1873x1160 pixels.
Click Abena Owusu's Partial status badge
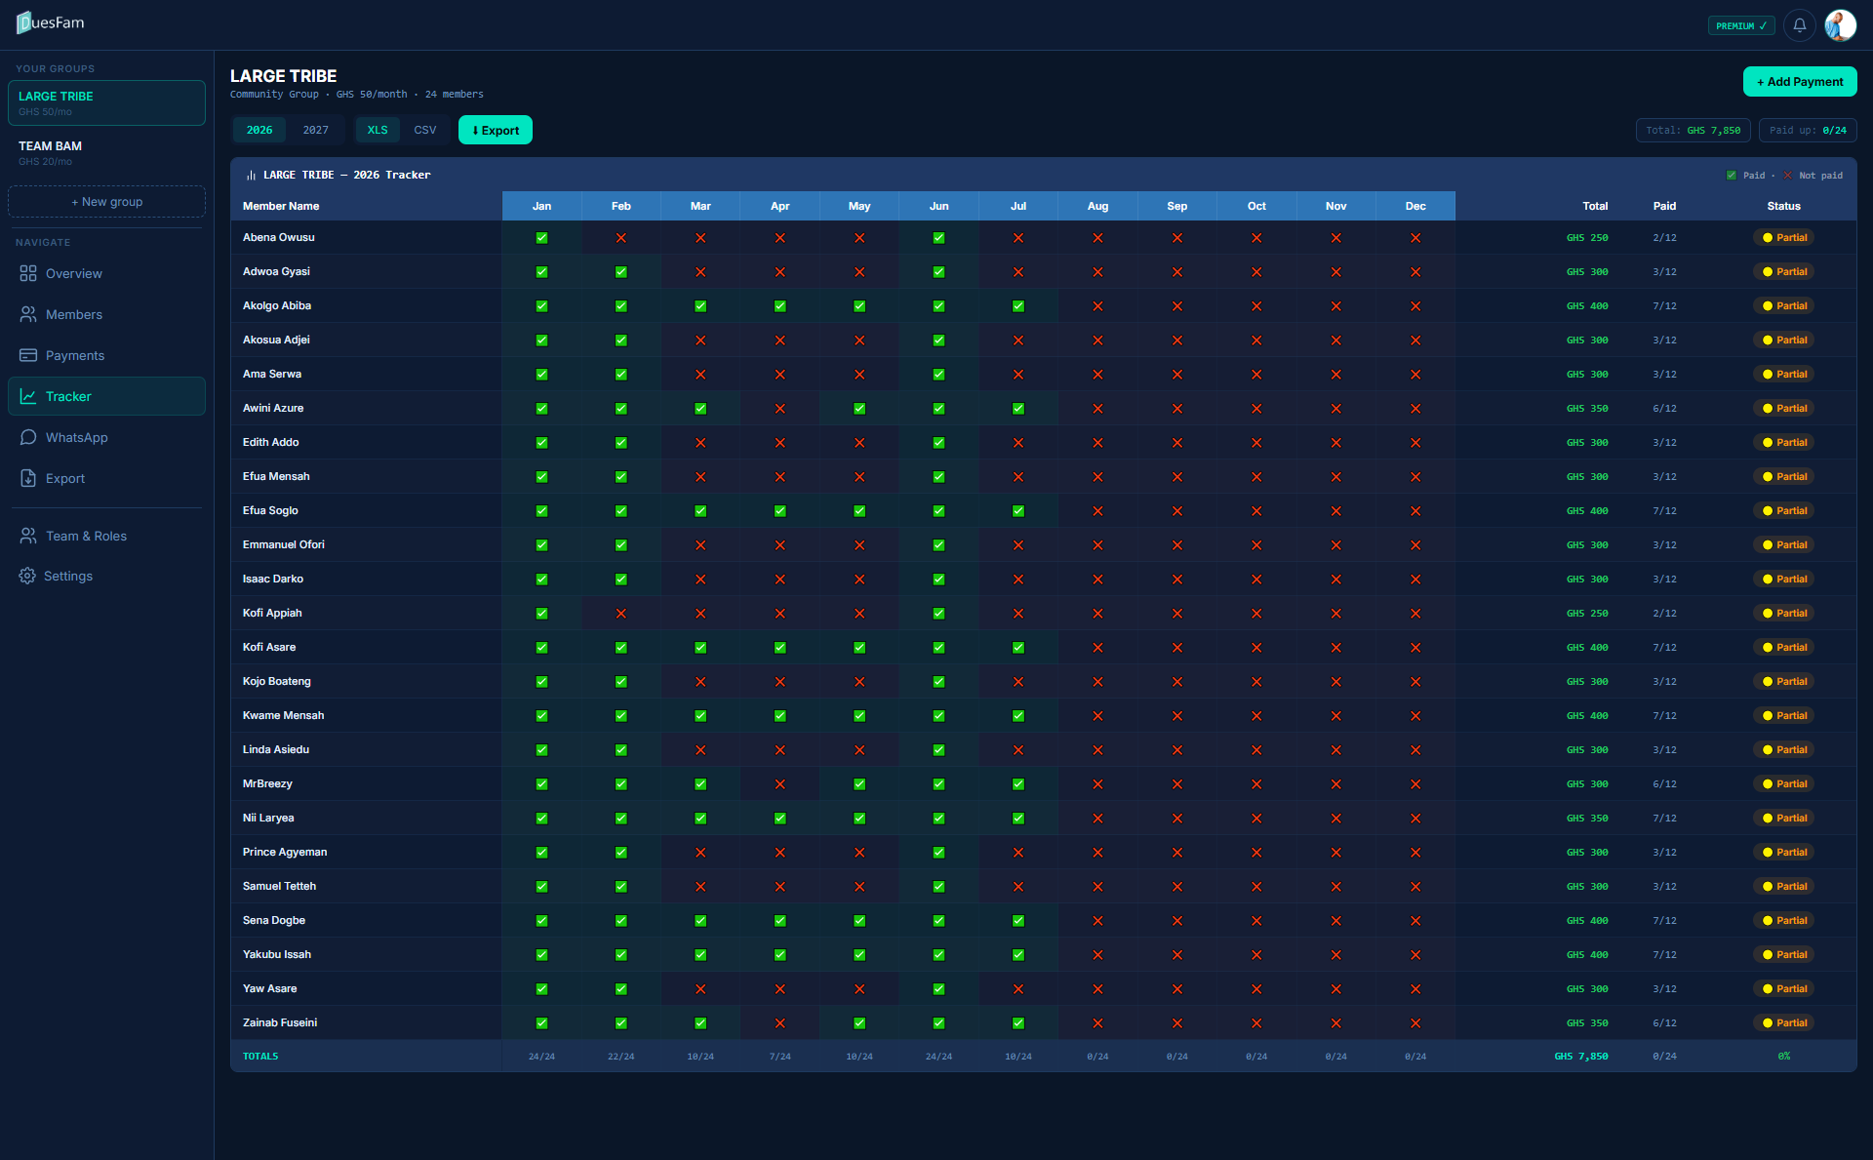1784,238
